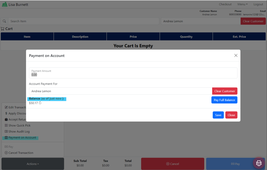Image resolution: width=267 pixels, height=170 pixels.
Task: Select Checkout in the top bar
Action: tap(225, 4)
